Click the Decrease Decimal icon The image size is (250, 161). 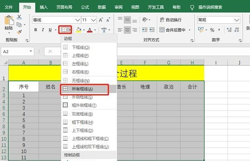pos(236,30)
